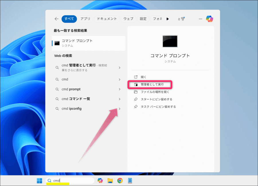Select the ドキュメント filter tab

coord(107,19)
